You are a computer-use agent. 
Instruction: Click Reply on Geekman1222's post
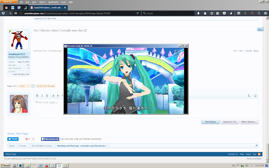coord(256,51)
